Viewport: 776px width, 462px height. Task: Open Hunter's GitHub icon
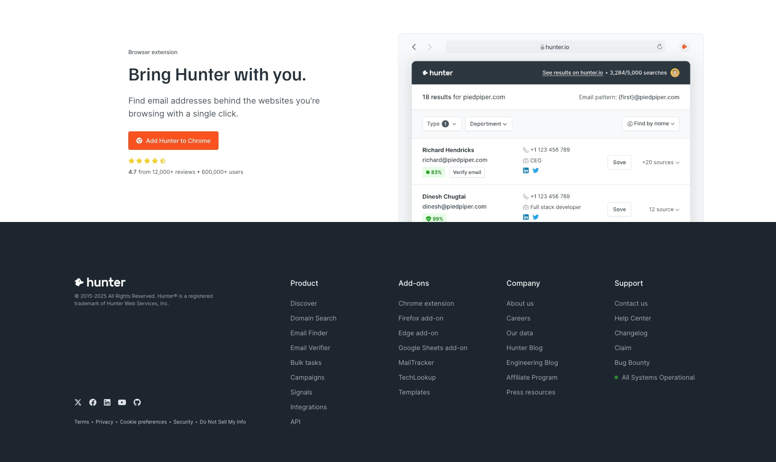pos(137,402)
